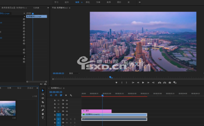The width and height of the screenshot is (204, 126).
Task: Export frame with the camera icon
Action: (x=170, y=82)
